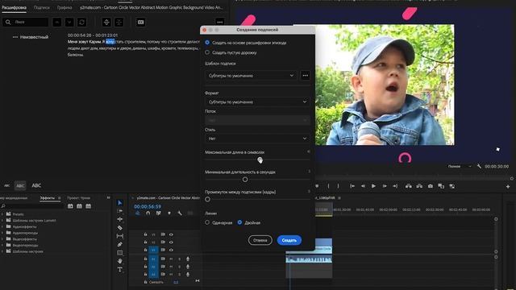Click the Extract button icon
This screenshot has height=290, width=516.
tap(419, 186)
